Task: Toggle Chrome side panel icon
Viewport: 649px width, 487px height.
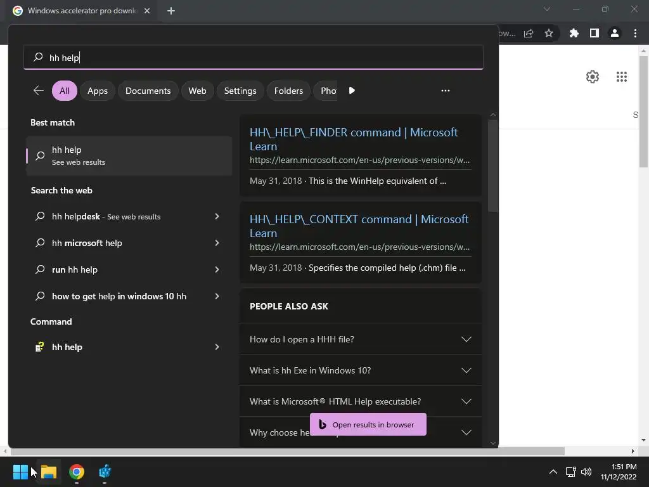Action: (x=594, y=33)
